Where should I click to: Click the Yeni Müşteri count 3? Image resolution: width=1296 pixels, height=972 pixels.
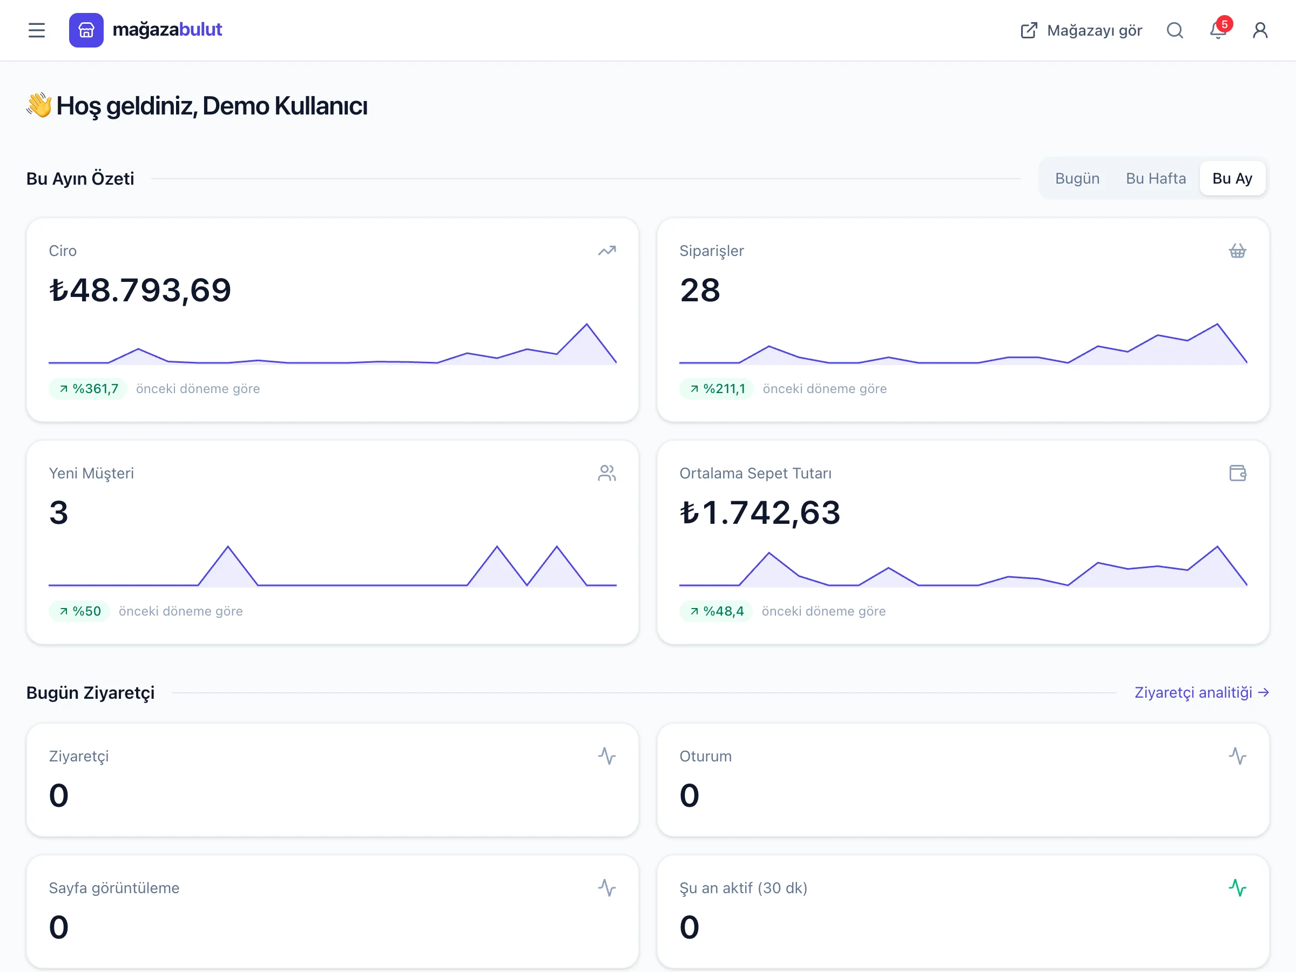tap(58, 512)
